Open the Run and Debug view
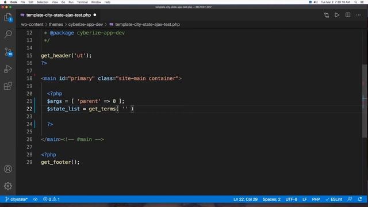Image resolution: width=368 pixels, height=207 pixels. pyautogui.click(x=8, y=69)
